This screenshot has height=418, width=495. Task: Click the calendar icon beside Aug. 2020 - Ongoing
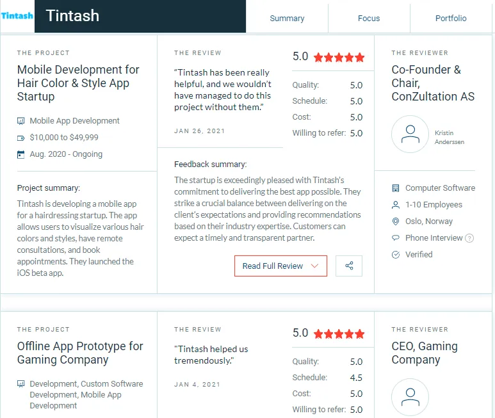(21, 154)
